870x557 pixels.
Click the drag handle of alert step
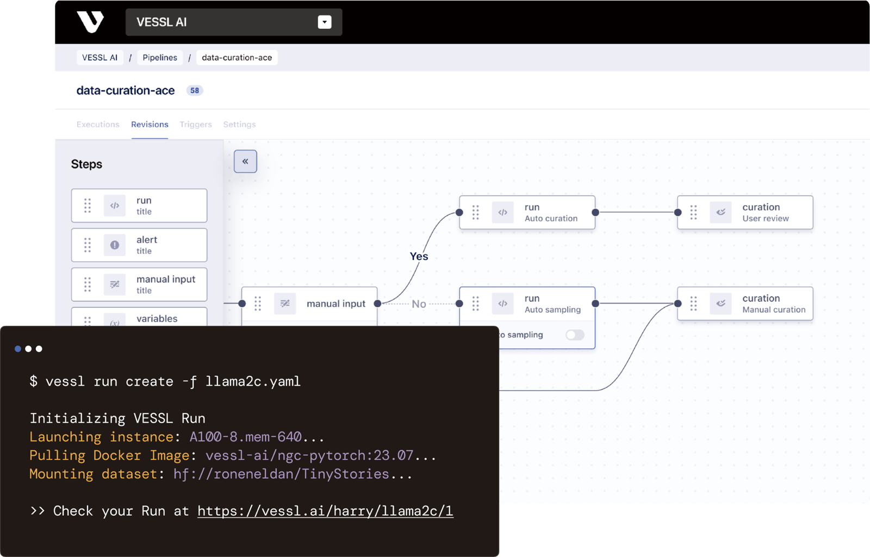pyautogui.click(x=88, y=245)
